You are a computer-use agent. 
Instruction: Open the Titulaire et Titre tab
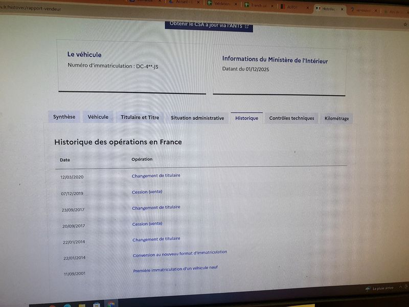pyautogui.click(x=140, y=118)
